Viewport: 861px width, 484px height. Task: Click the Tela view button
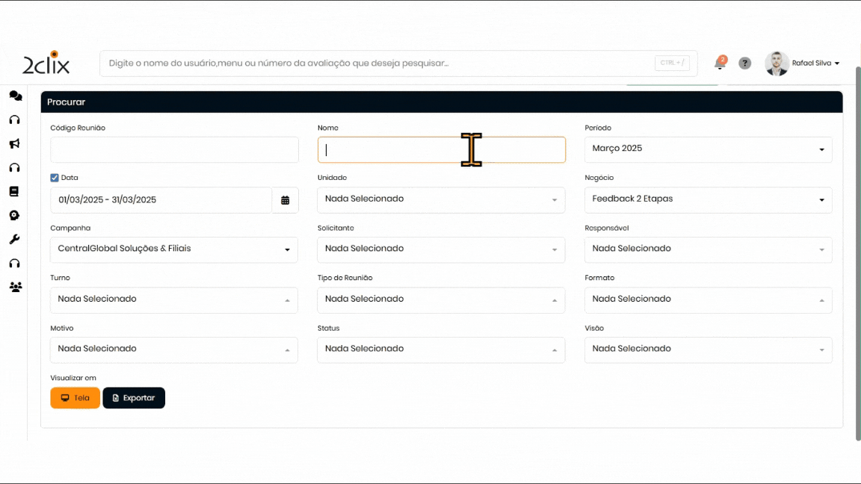tap(75, 398)
